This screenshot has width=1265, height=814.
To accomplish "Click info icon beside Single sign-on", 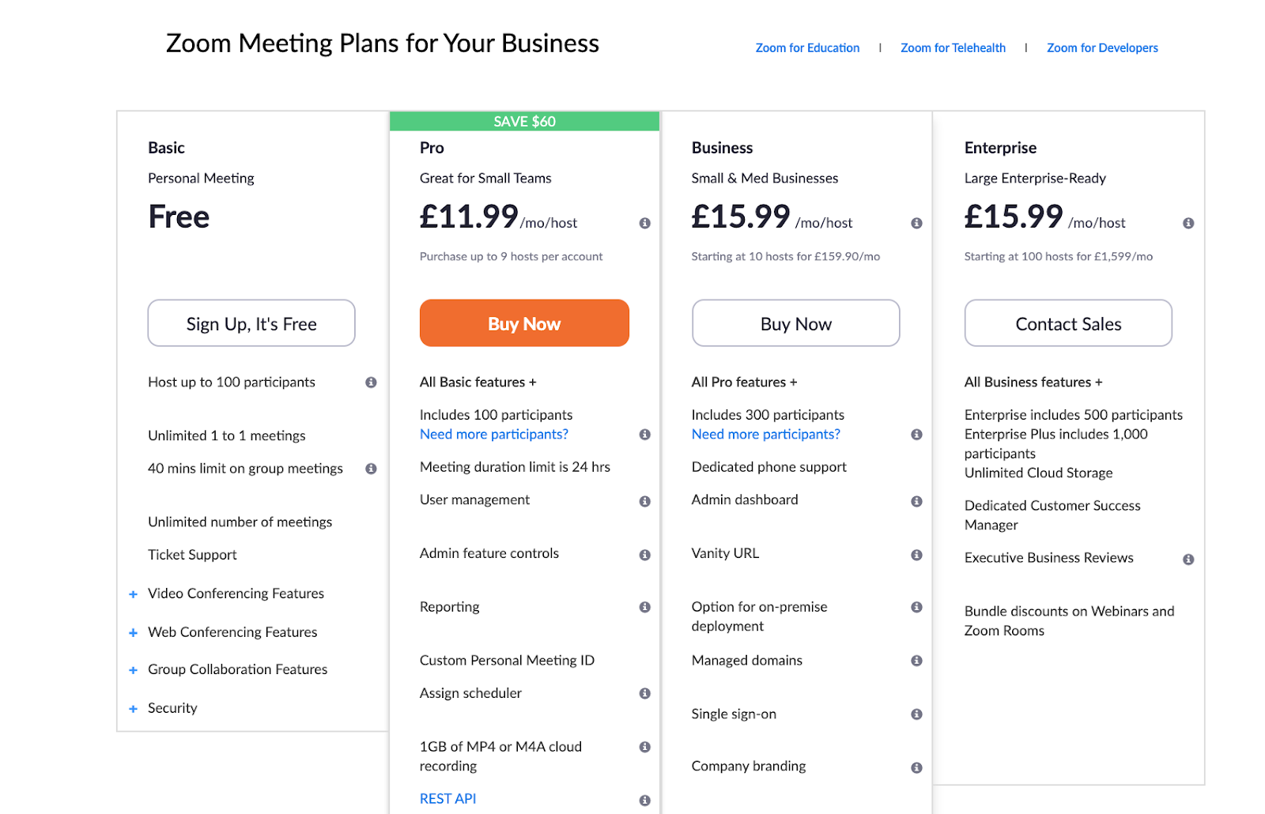I will click(916, 714).
